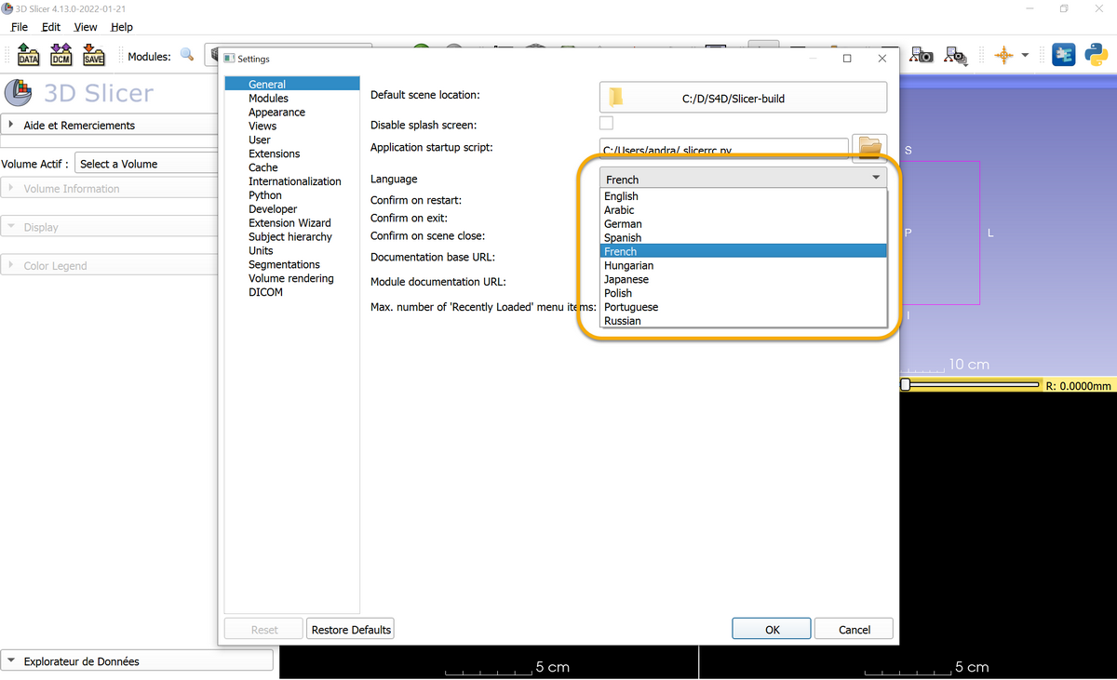Open Extension Wizard settings category

point(292,223)
